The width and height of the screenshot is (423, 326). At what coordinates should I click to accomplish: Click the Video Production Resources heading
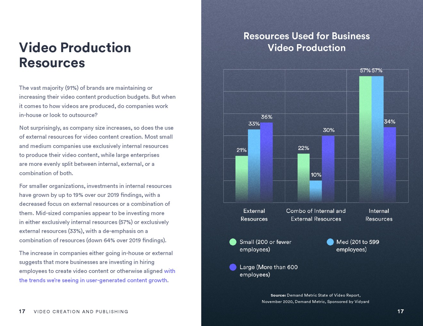click(x=75, y=55)
